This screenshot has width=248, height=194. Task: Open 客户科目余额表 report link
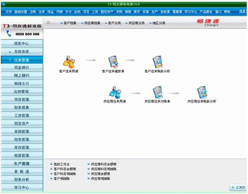pos(63,169)
